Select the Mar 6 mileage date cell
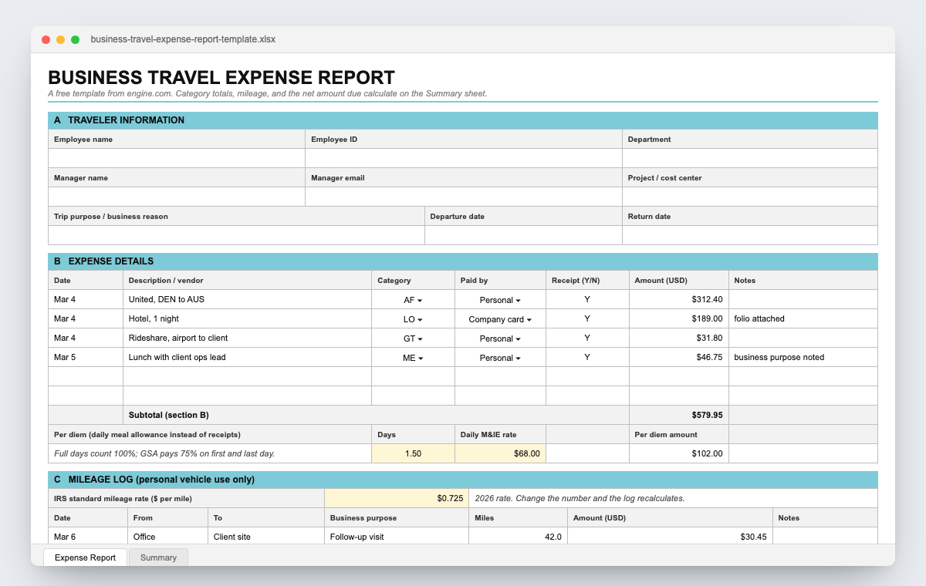This screenshot has height=586, width=926. coord(88,536)
